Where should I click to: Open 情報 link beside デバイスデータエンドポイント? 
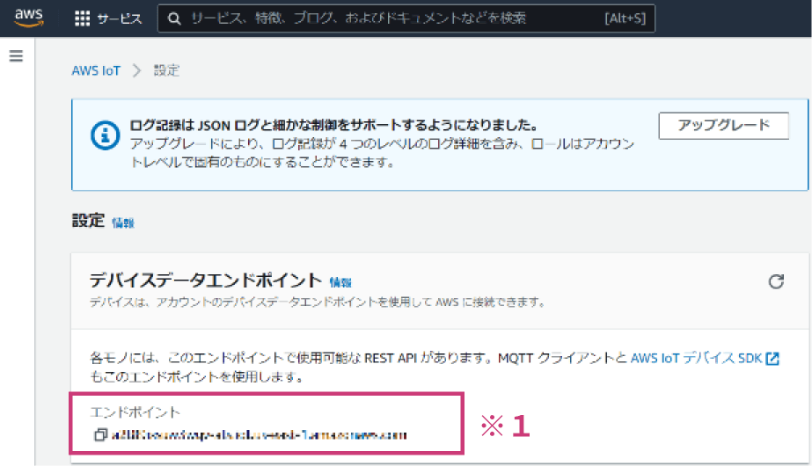(340, 283)
